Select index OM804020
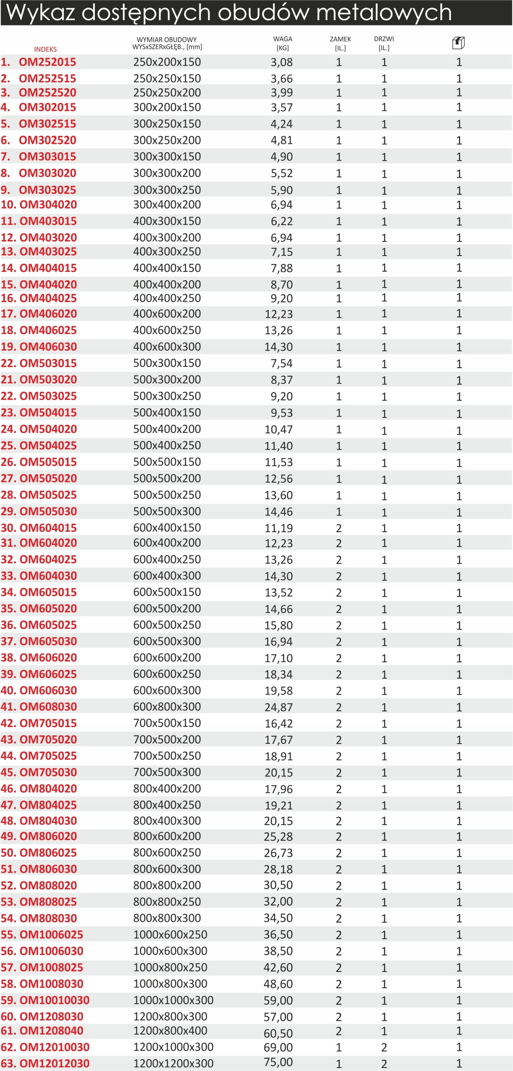The height and width of the screenshot is (1071, 513). pos(48,789)
